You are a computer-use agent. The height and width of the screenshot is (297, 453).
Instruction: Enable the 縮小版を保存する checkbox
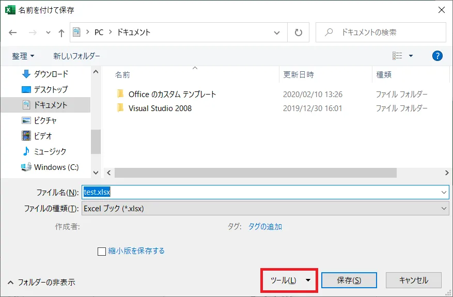102,252
